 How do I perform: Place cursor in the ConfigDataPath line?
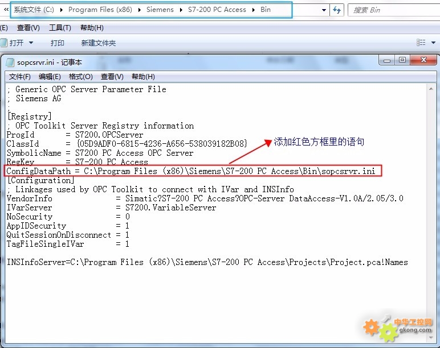[x=191, y=171]
